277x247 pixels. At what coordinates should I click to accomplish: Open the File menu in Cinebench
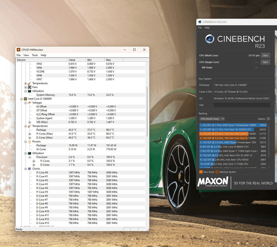coord(200,28)
